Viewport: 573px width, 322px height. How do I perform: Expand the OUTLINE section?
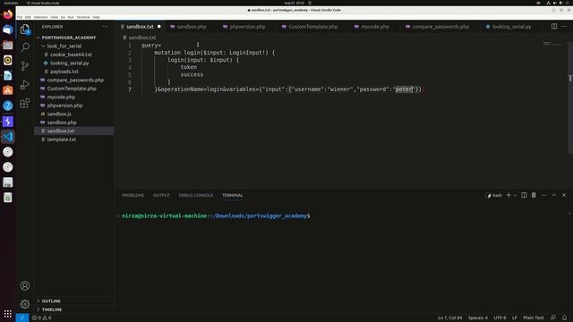coord(51,301)
